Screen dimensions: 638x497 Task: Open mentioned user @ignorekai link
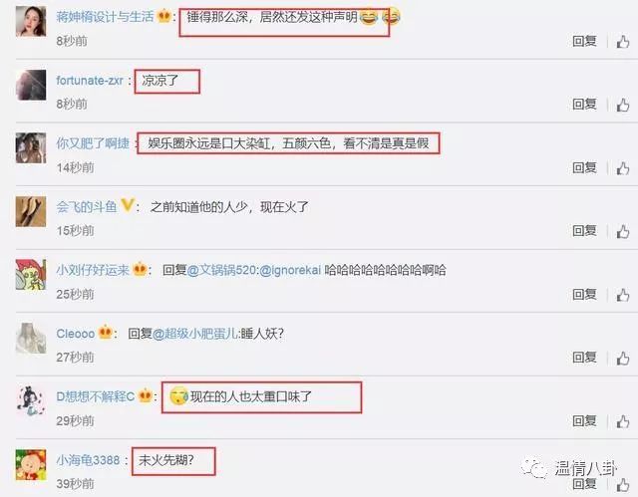pos(290,270)
